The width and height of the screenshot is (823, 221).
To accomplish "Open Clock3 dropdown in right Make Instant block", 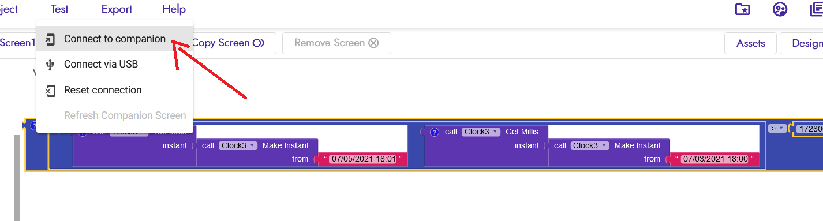I will click(590, 145).
